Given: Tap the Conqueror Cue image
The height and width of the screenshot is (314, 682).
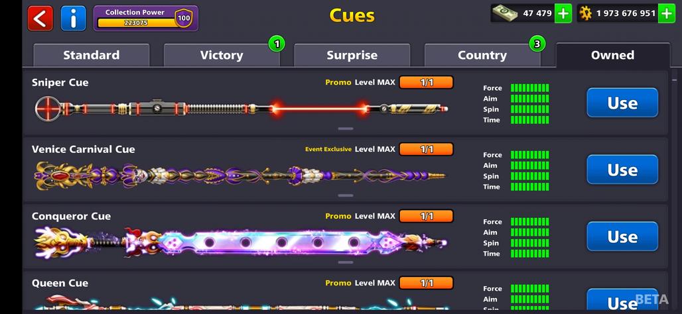Looking at the screenshot, I should [x=241, y=242].
